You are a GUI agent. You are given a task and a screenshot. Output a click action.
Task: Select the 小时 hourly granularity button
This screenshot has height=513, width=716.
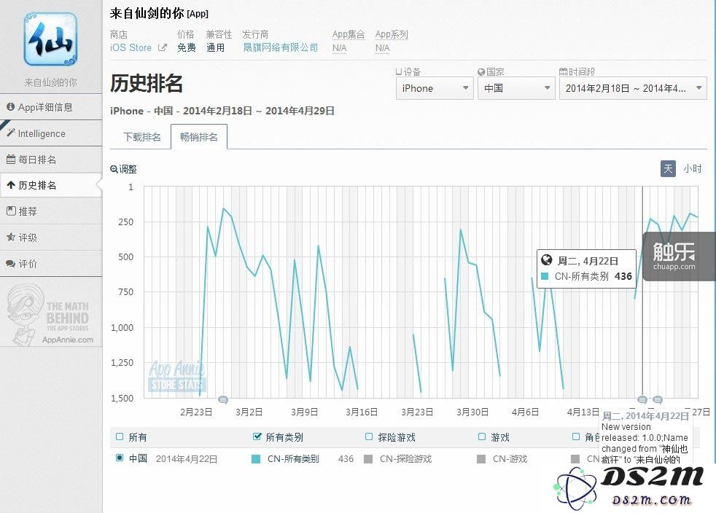[x=692, y=168]
